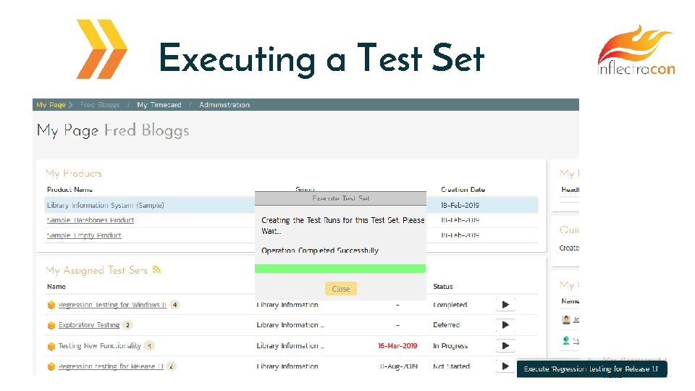Run the Regression Testing for Windows test set
695x391 pixels.
point(505,305)
